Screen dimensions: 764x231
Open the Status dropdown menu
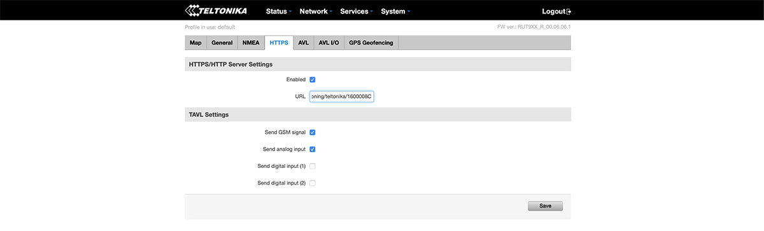[279, 11]
